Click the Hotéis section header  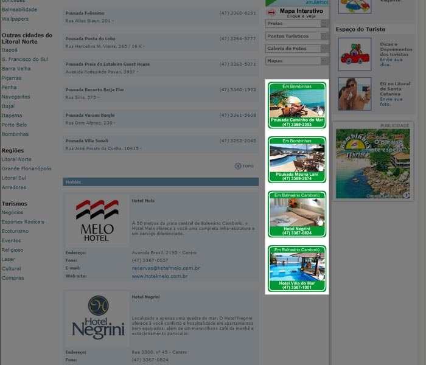tap(161, 182)
